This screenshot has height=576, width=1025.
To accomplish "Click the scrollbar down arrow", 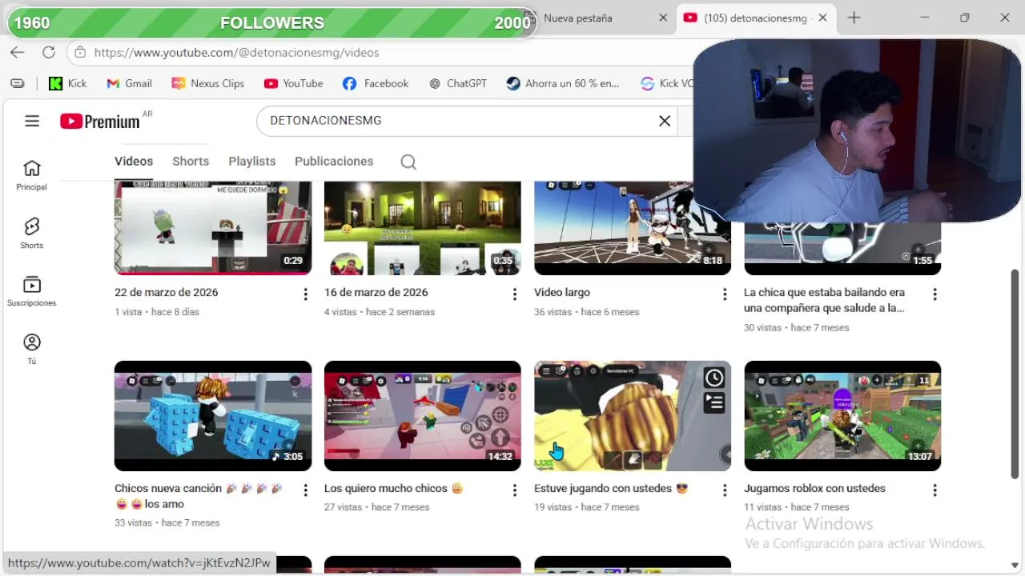I will coord(1015,566).
